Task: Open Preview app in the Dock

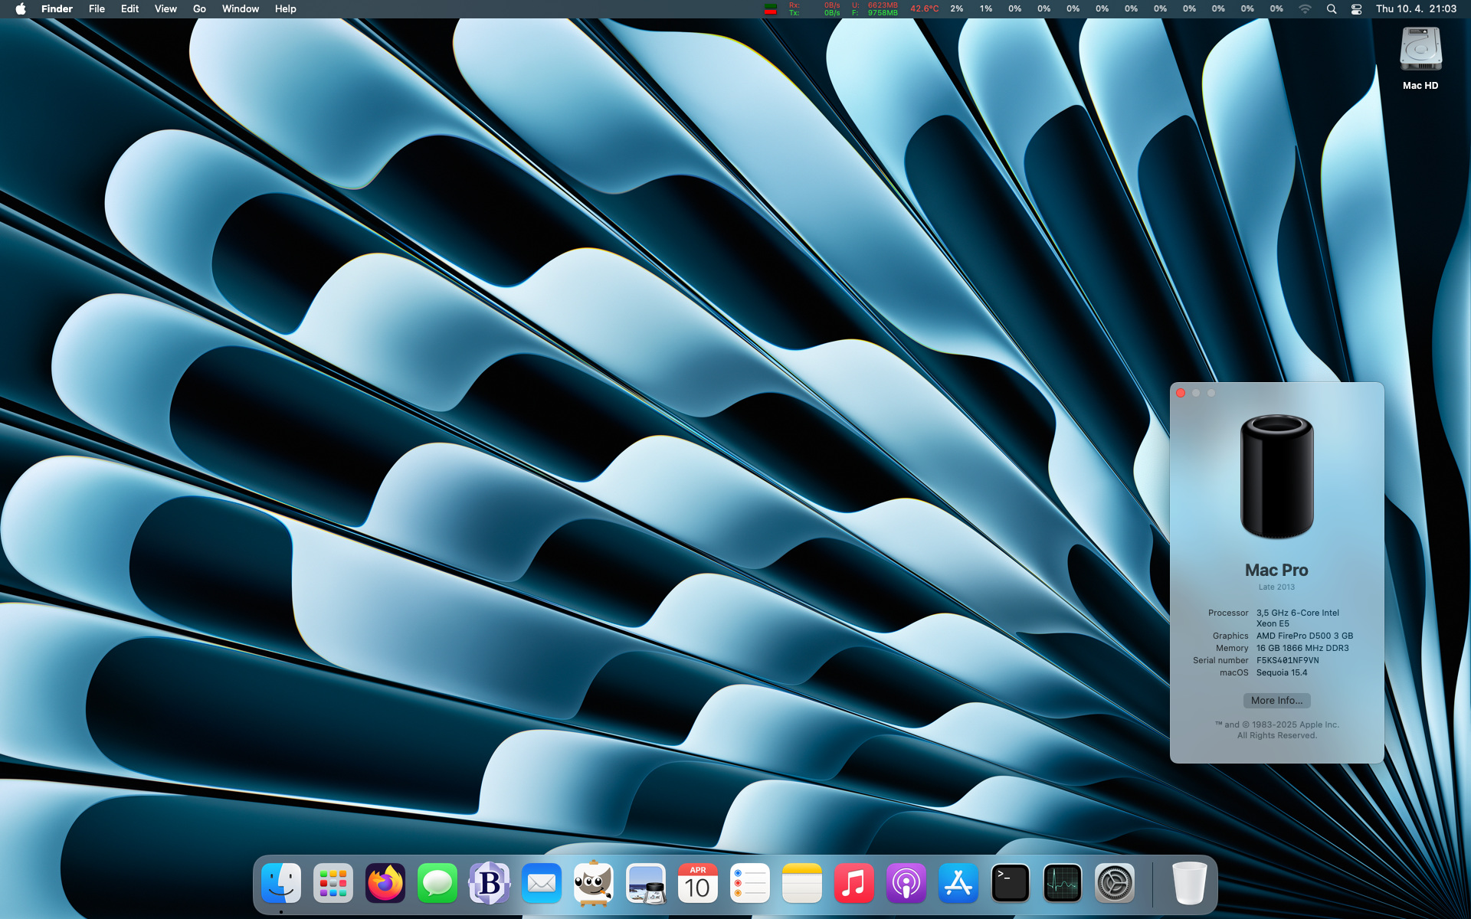Action: [x=645, y=884]
